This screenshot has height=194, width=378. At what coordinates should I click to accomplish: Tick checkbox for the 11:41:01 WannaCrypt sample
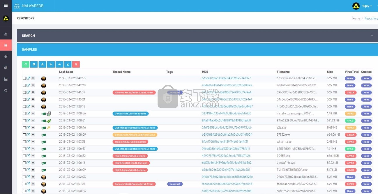pos(24,93)
